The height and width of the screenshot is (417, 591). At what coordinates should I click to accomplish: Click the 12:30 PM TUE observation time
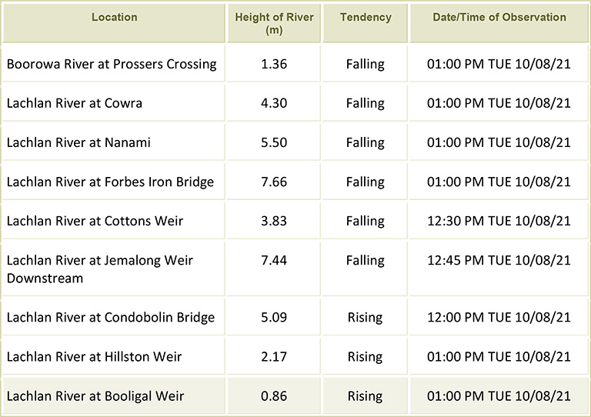click(499, 221)
